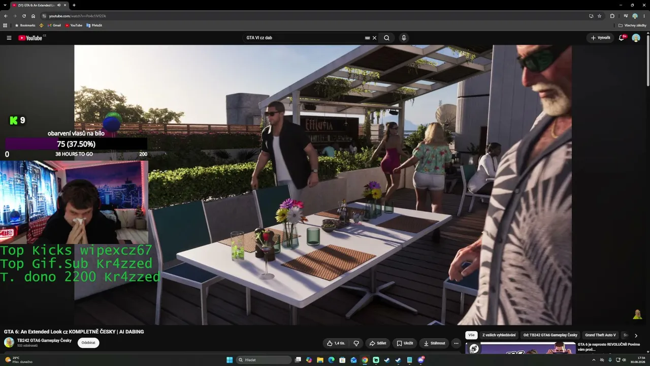
Task: Open the TB242 GTA6 Gameplay Česky channel name
Action: tap(44, 341)
